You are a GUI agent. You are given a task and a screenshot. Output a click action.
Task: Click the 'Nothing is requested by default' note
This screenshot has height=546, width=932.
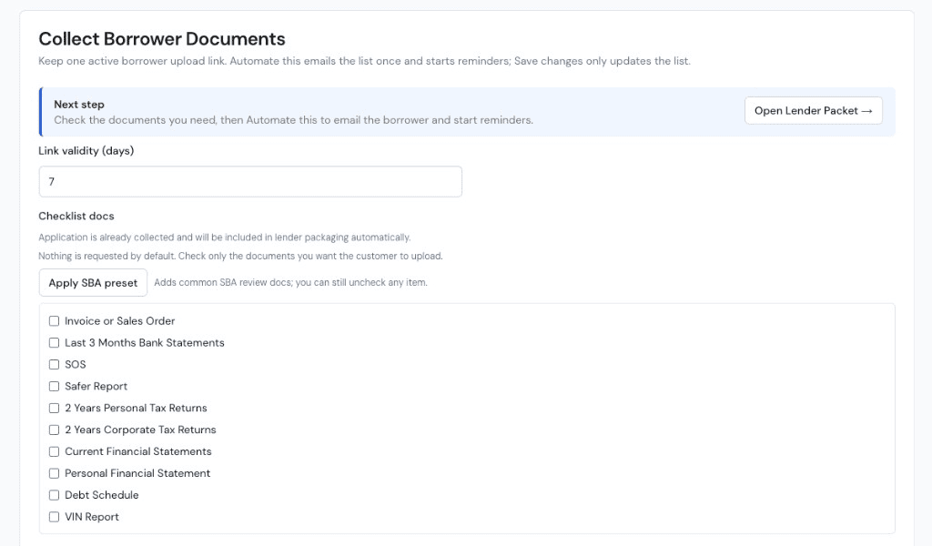click(240, 256)
